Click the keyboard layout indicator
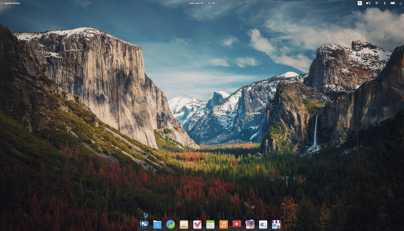 [360, 3]
